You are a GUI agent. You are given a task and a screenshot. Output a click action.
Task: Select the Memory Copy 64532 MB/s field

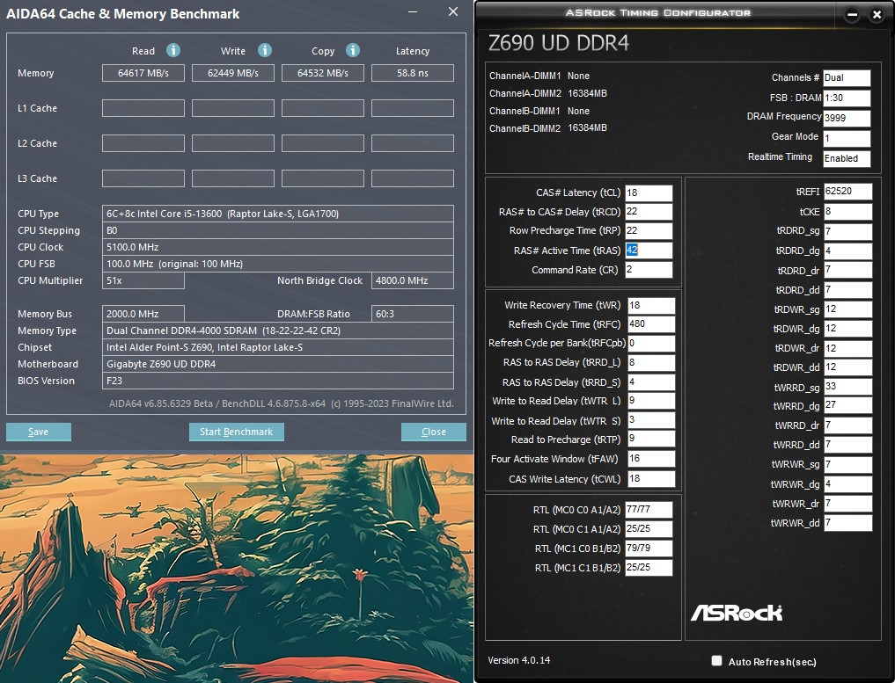click(x=322, y=73)
